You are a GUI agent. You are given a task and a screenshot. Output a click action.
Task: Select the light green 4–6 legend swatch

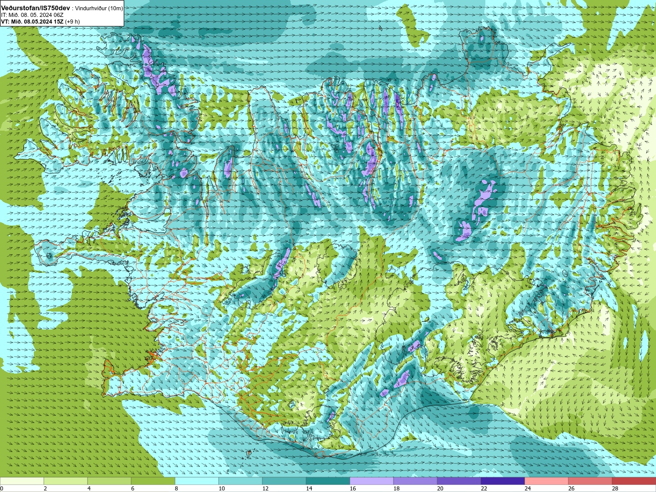coord(109,481)
